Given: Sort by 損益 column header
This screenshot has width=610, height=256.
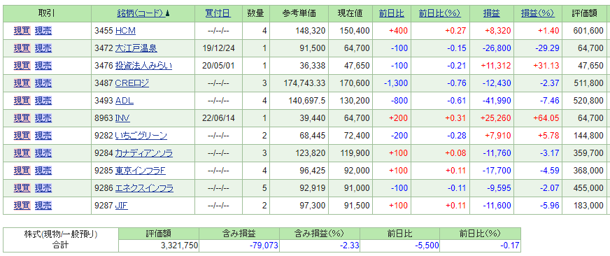Looking at the screenshot, I should pyautogui.click(x=492, y=13).
